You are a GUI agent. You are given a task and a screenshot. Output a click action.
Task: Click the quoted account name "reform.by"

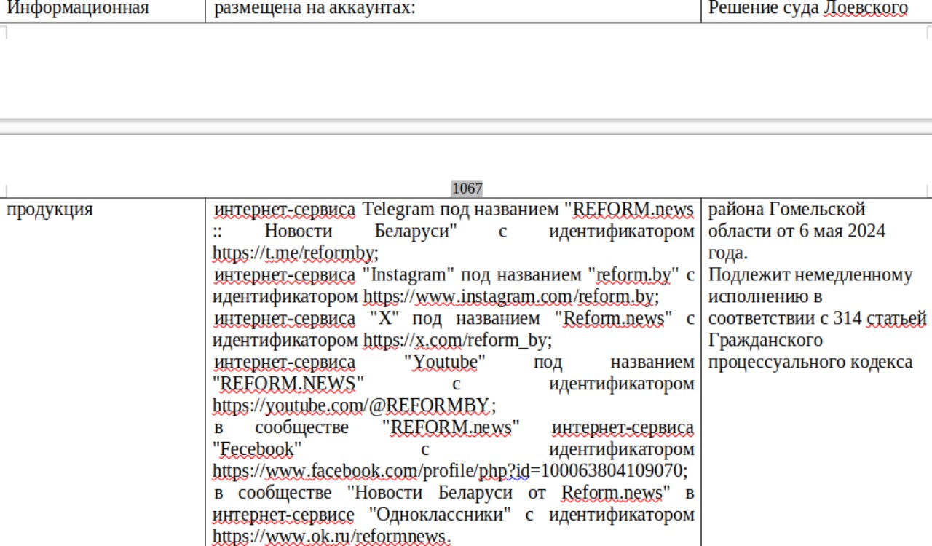633,275
